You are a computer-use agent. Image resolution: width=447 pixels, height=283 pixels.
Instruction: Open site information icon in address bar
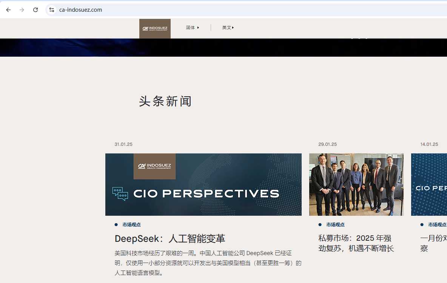tap(52, 10)
